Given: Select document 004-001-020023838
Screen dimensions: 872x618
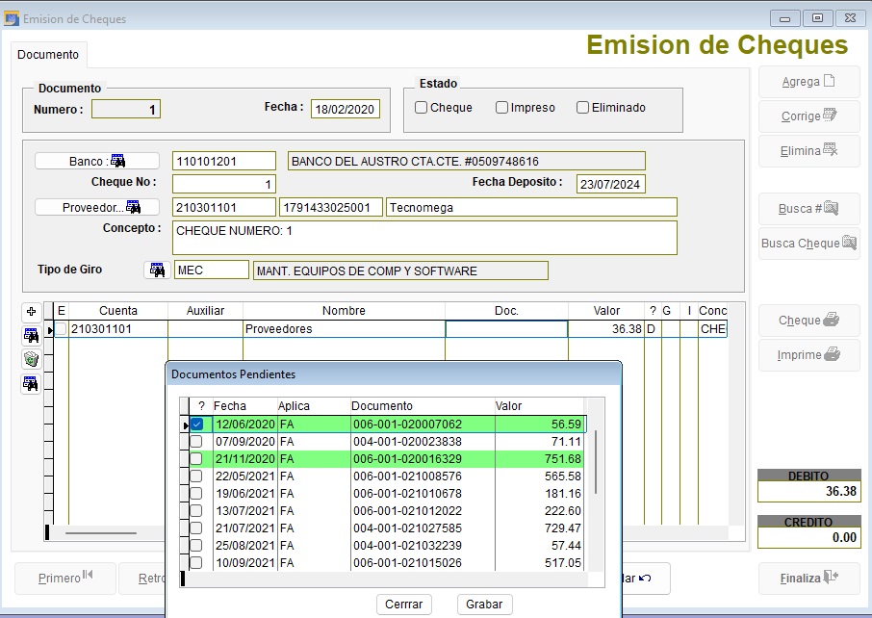Looking at the screenshot, I should [x=408, y=442].
